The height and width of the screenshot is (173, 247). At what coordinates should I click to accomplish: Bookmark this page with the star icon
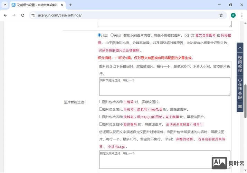(221, 15)
